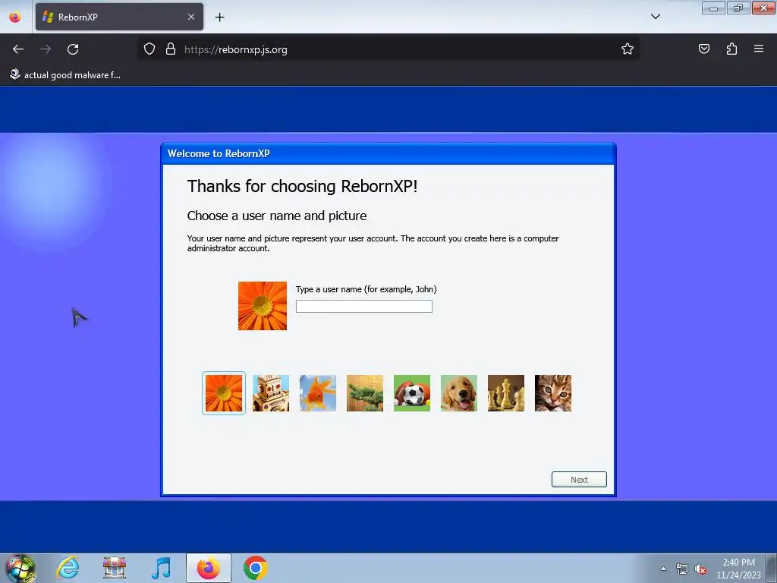Expand the list all tabs dropdown
Viewport: 777px width, 583px height.
pyautogui.click(x=655, y=17)
